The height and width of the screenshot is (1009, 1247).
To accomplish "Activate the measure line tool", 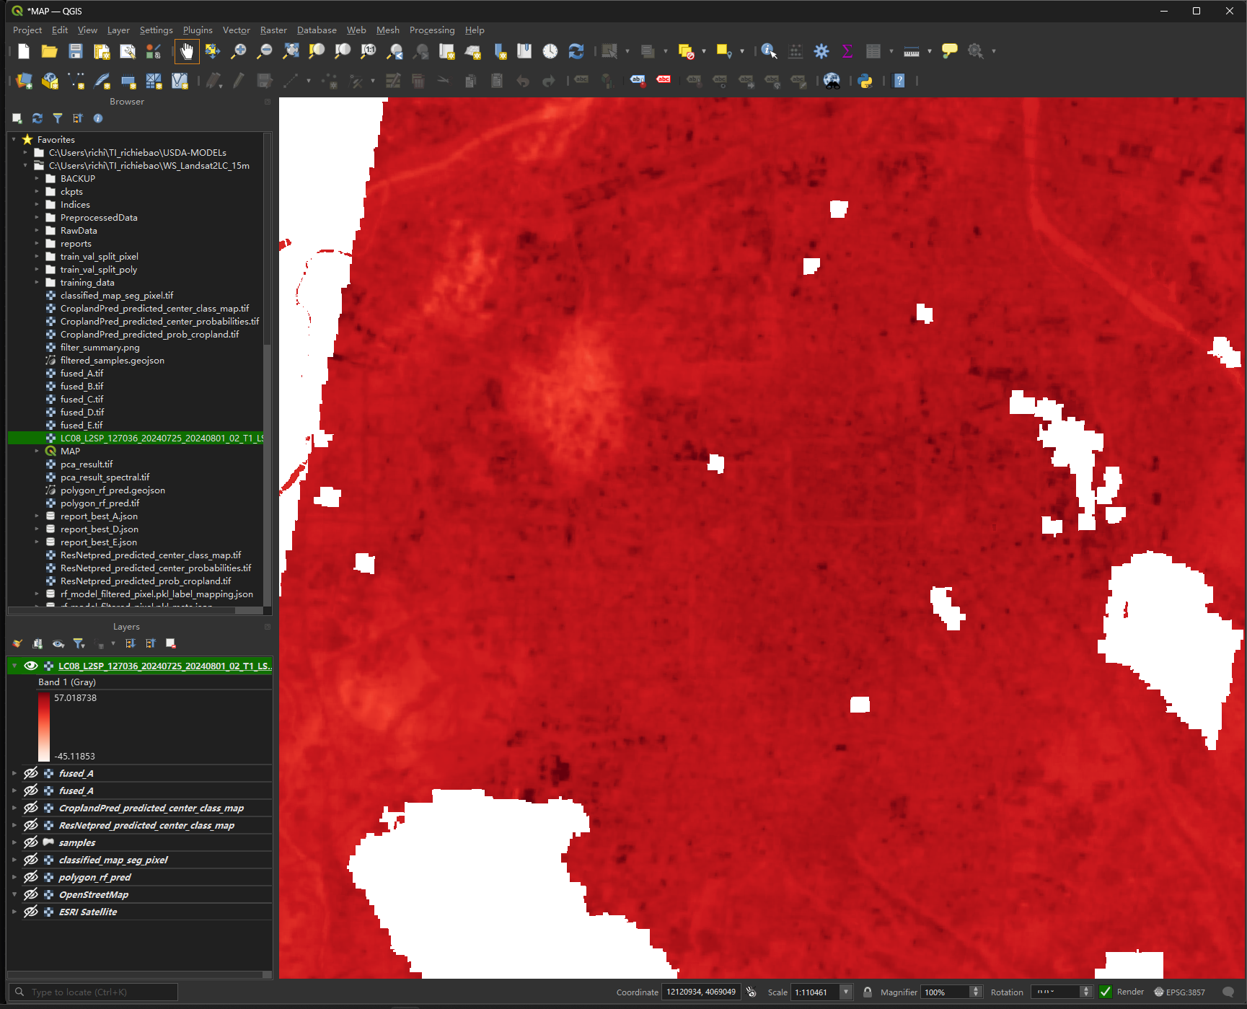I will click(x=910, y=51).
